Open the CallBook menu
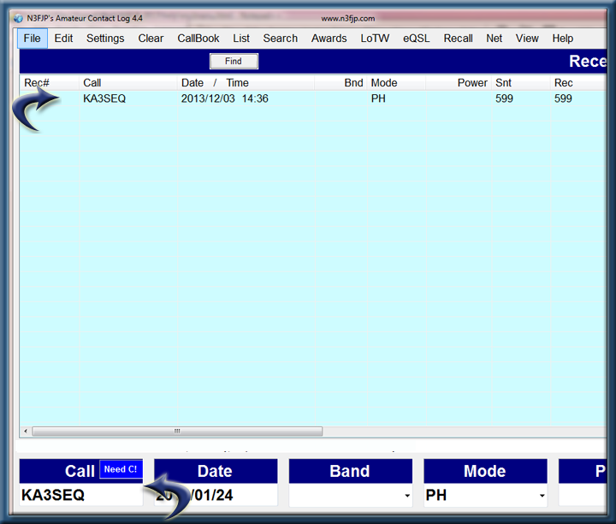Viewport: 616px width, 524px height. point(198,39)
